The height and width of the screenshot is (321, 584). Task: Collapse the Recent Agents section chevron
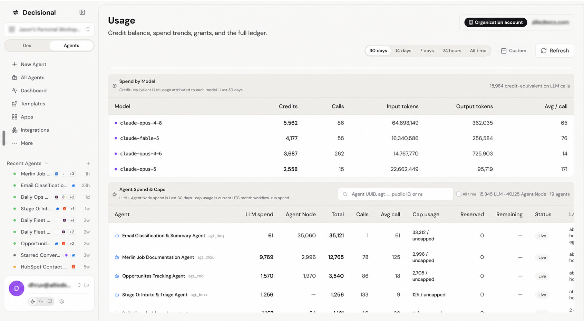(47, 163)
